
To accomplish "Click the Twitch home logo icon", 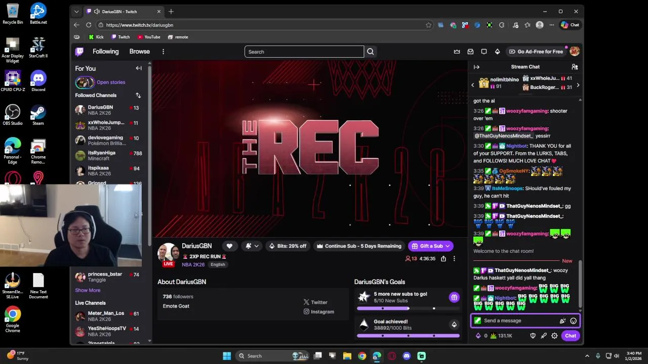I will point(79,52).
